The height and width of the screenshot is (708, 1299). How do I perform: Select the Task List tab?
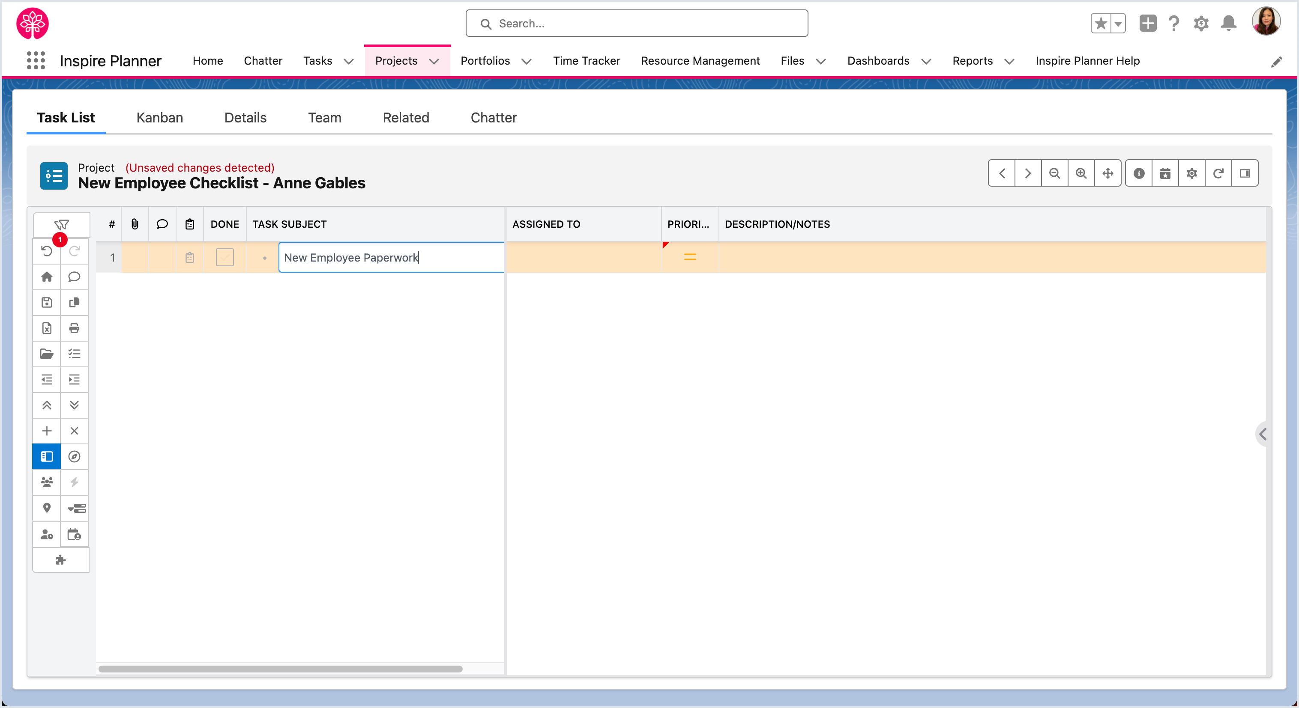(66, 117)
